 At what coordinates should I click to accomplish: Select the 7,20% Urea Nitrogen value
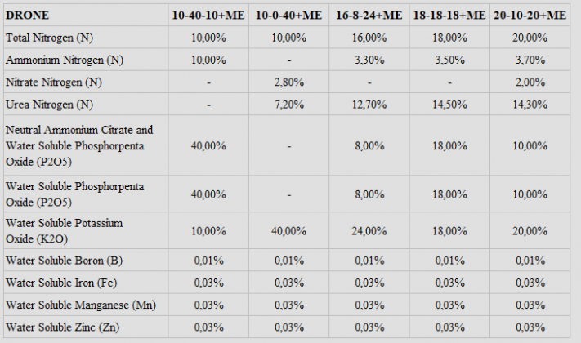[x=290, y=105]
